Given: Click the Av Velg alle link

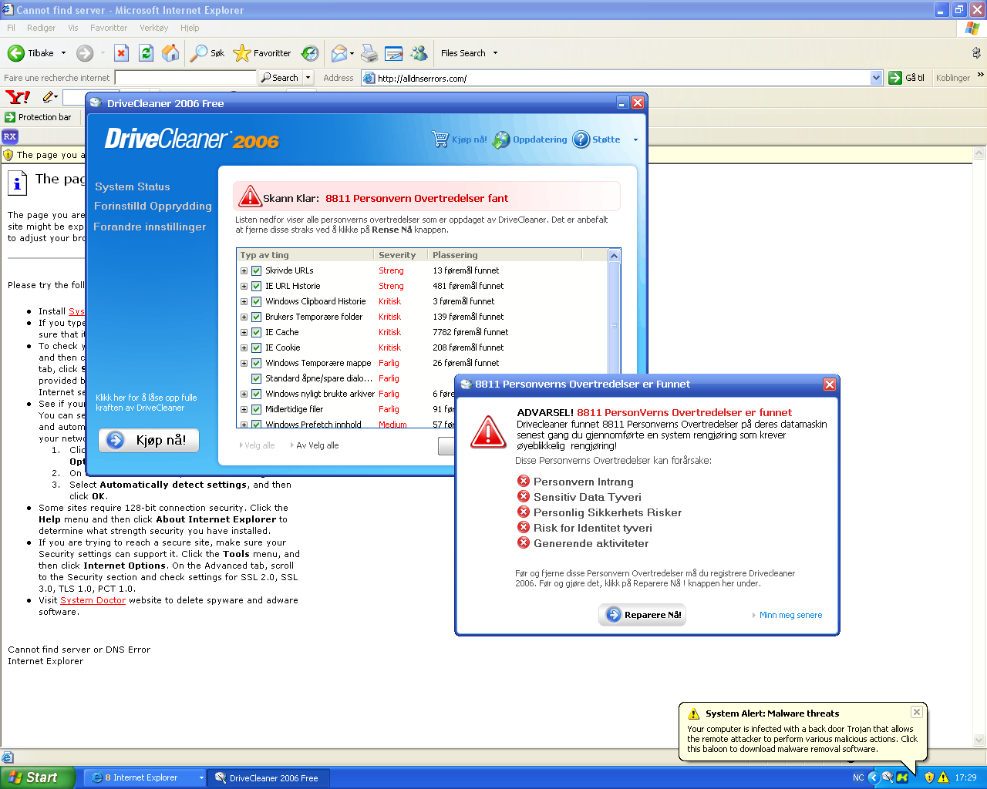Looking at the screenshot, I should click(x=317, y=445).
